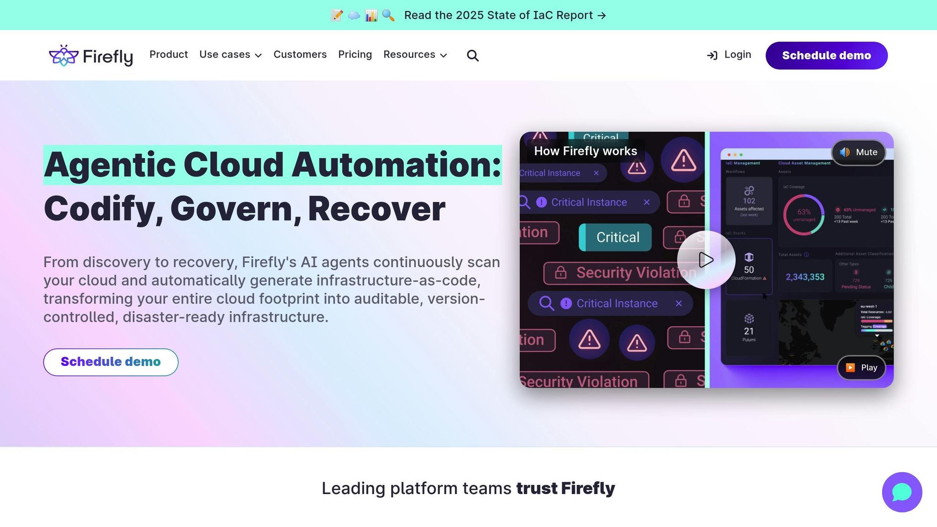Click the orange play icon near bottom of video
This screenshot has height=527, width=937.
coord(851,367)
